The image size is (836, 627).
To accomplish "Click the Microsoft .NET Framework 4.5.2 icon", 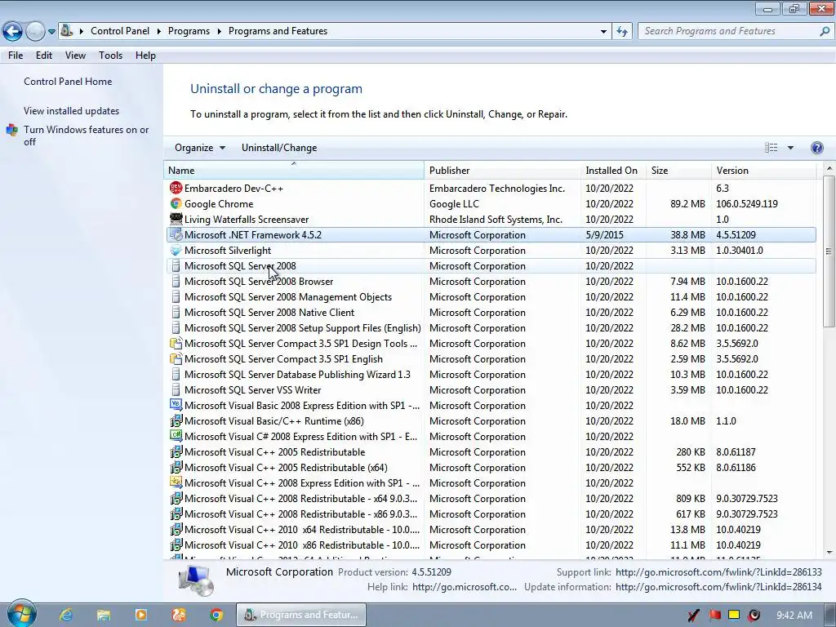I will pos(176,234).
